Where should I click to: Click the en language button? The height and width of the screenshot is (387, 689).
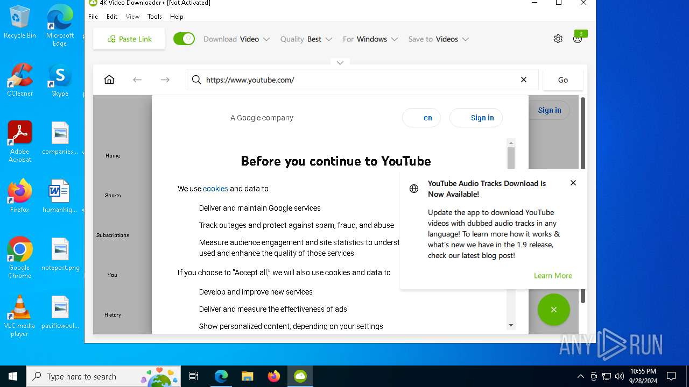click(421, 118)
